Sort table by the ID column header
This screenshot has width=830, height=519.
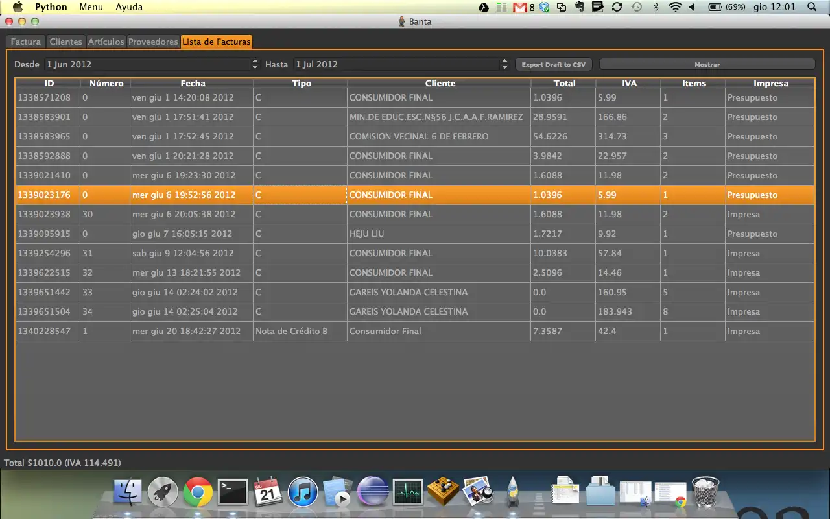tap(49, 83)
